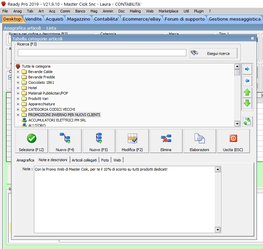Expand the Bevande Calde category
263x249 pixels.
18,72
